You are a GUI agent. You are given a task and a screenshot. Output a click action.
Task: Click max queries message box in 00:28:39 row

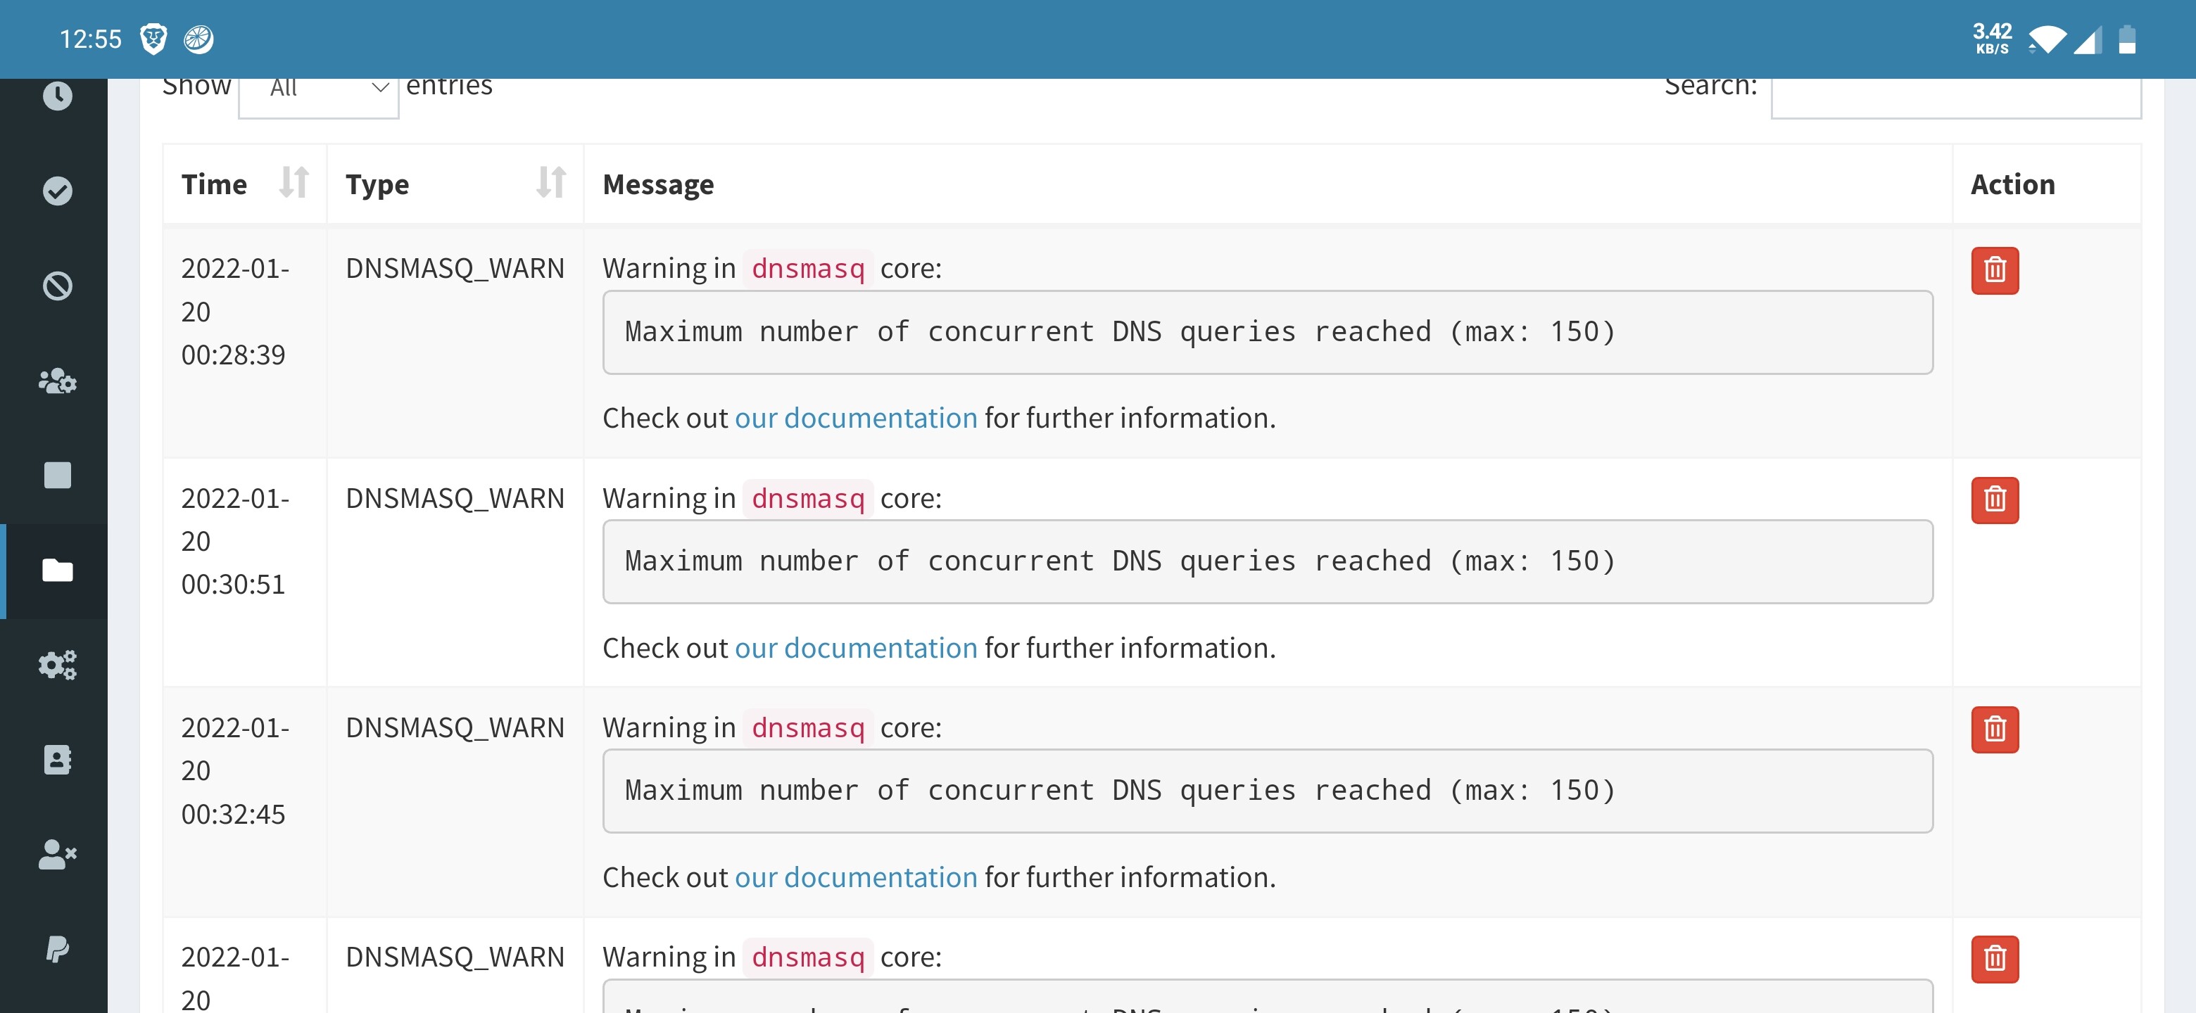pyautogui.click(x=1268, y=332)
